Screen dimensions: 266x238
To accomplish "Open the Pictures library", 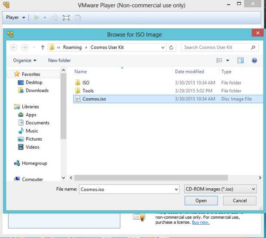I will click(x=34, y=139).
